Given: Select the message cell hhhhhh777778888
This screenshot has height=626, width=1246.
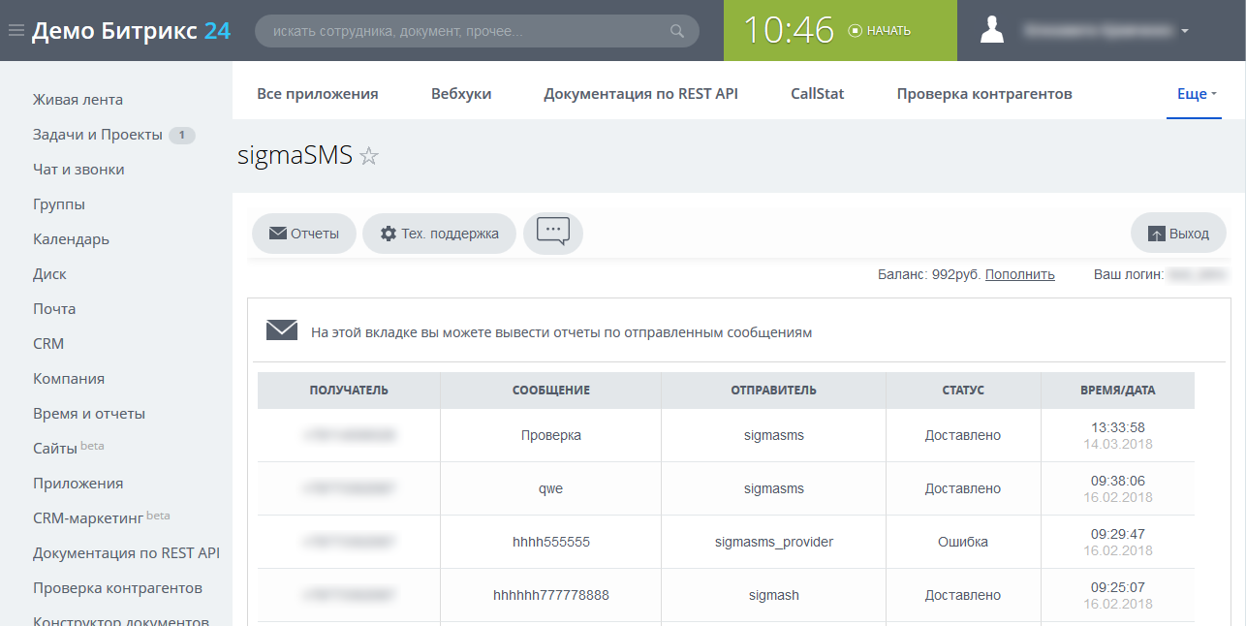Looking at the screenshot, I should (x=551, y=595).
